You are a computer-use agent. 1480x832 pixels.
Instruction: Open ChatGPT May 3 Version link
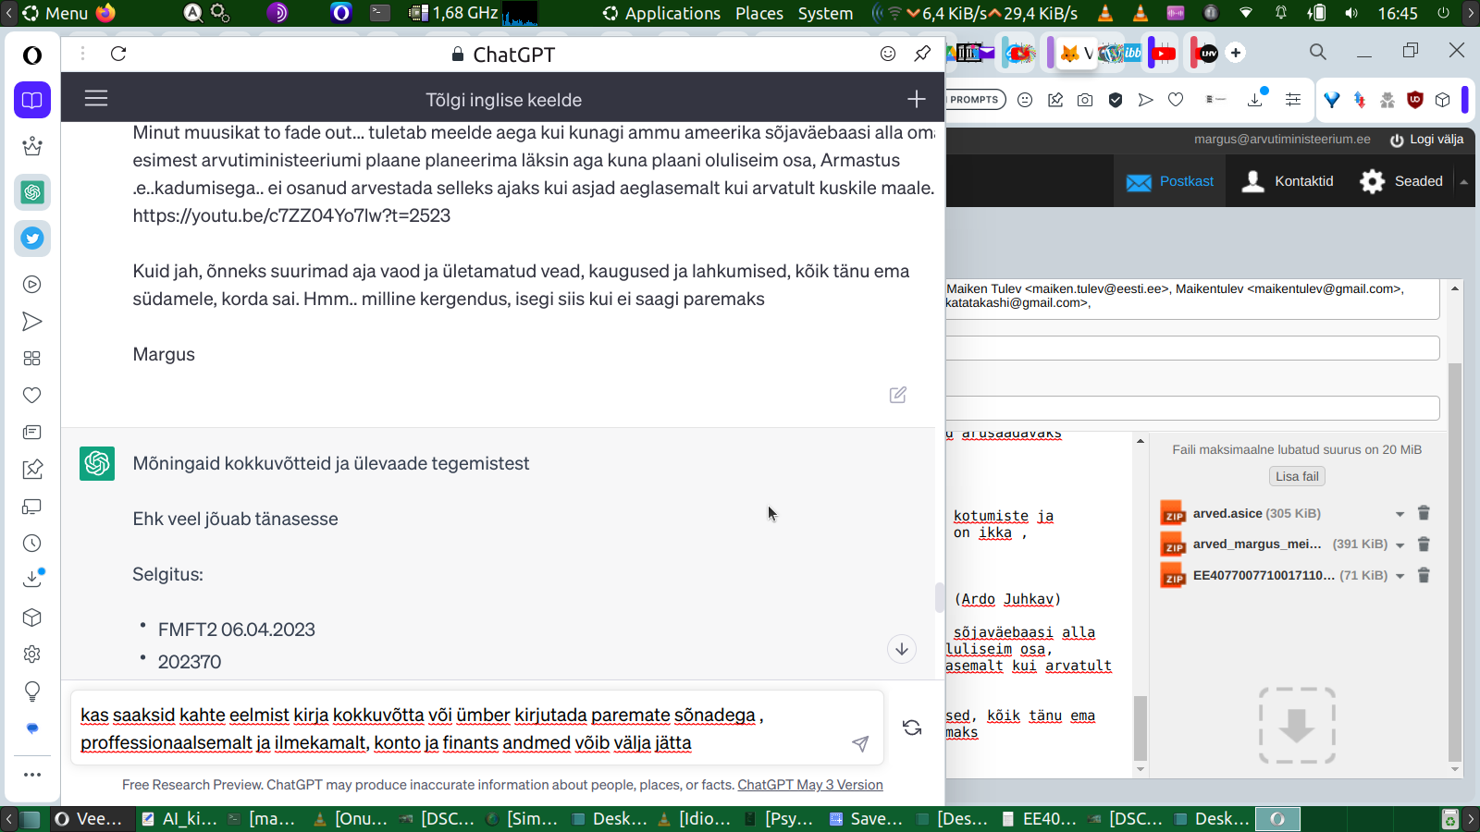[x=810, y=785]
